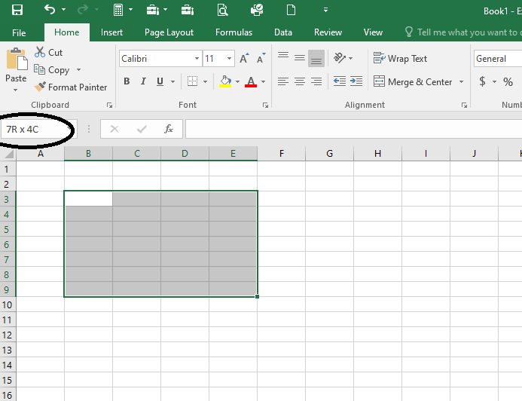This screenshot has width=522, height=401.
Task: Open the Clipboard group dialog launcher
Action: pos(109,106)
